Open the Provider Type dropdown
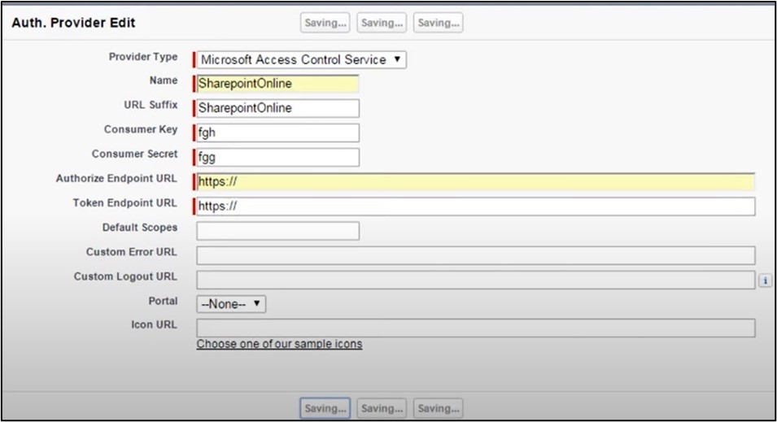777x422 pixels. pyautogui.click(x=301, y=60)
